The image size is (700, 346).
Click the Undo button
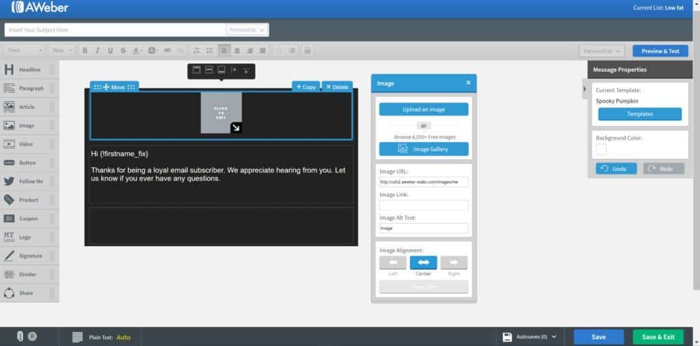(x=616, y=169)
